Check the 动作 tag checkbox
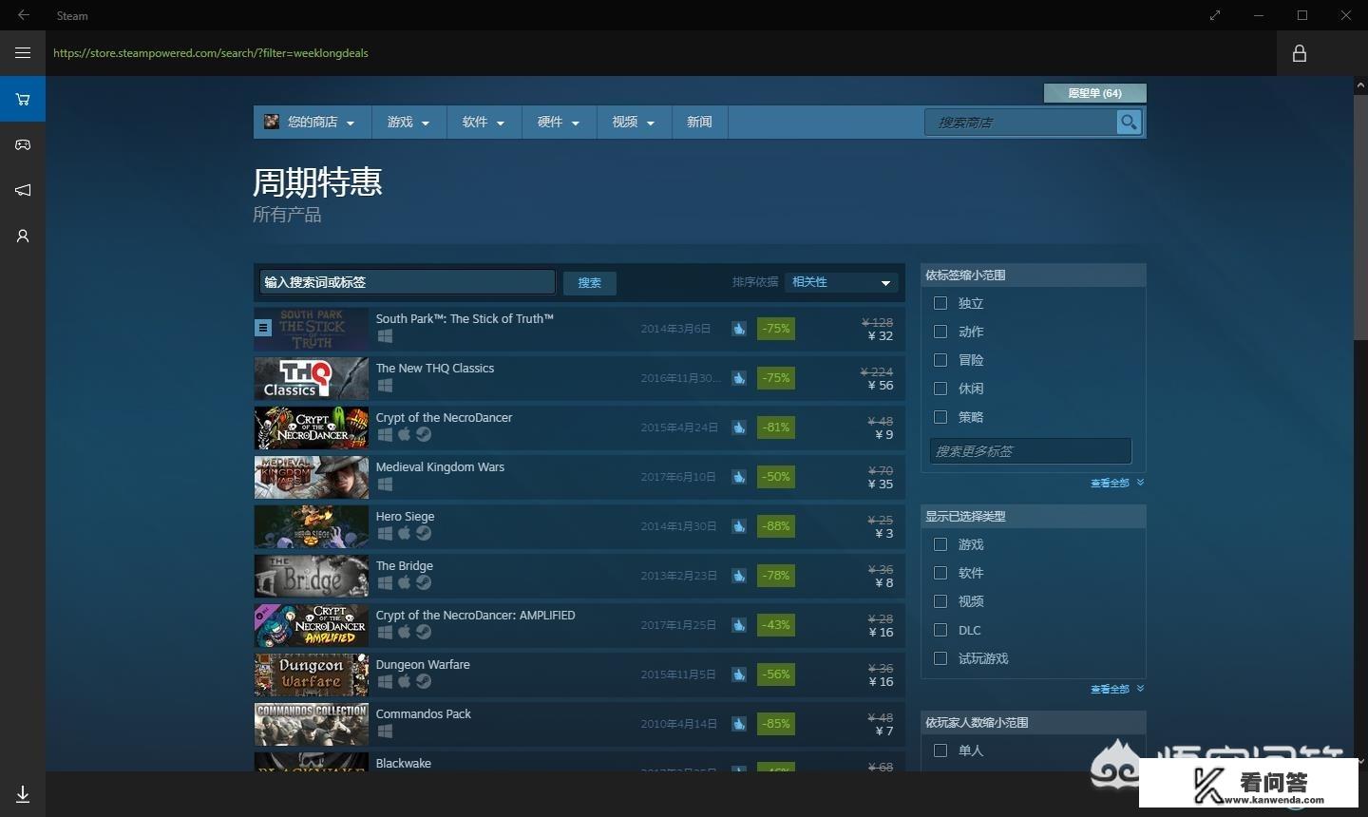Screen dimensions: 1368x817 pyautogui.click(x=940, y=332)
